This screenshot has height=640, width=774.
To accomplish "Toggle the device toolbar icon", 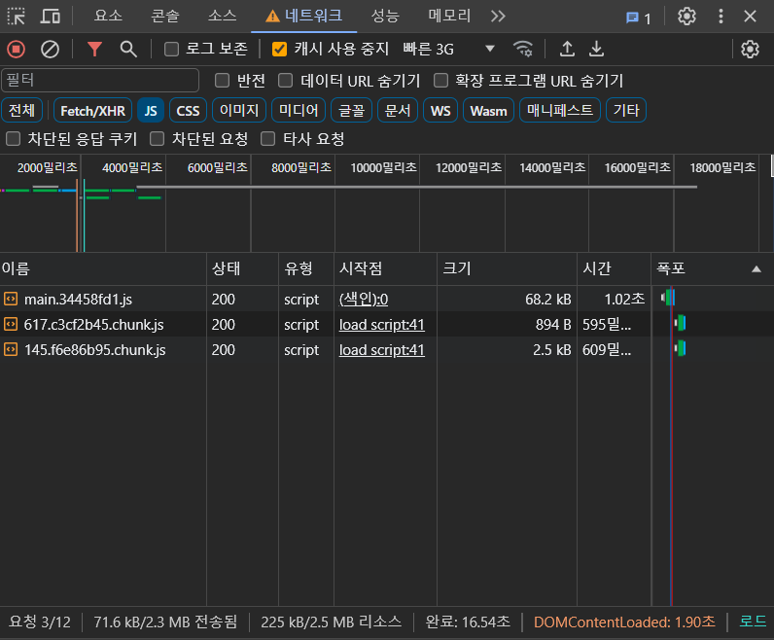I will (50, 17).
